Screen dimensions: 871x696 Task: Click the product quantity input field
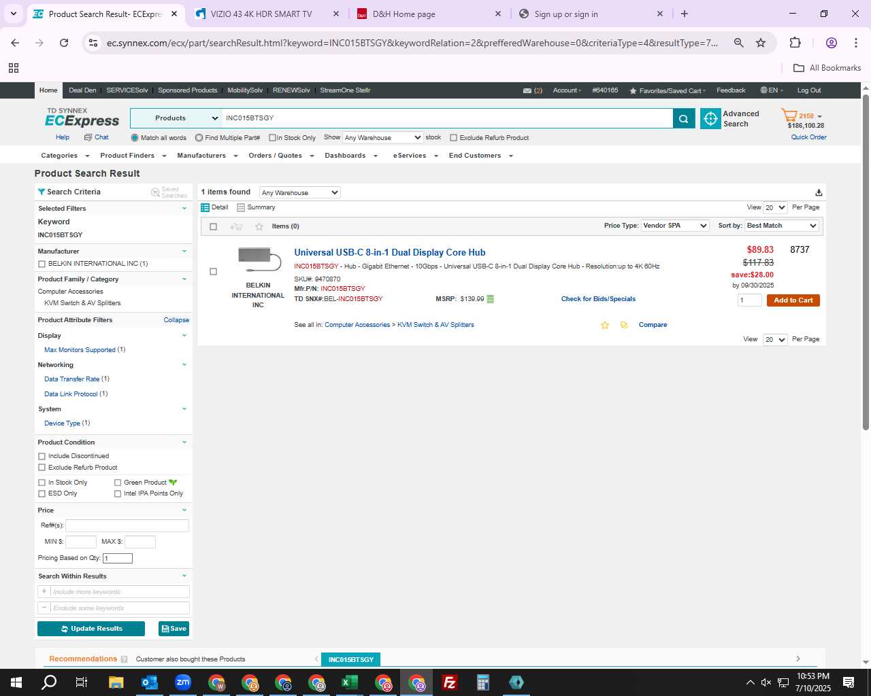pos(749,300)
